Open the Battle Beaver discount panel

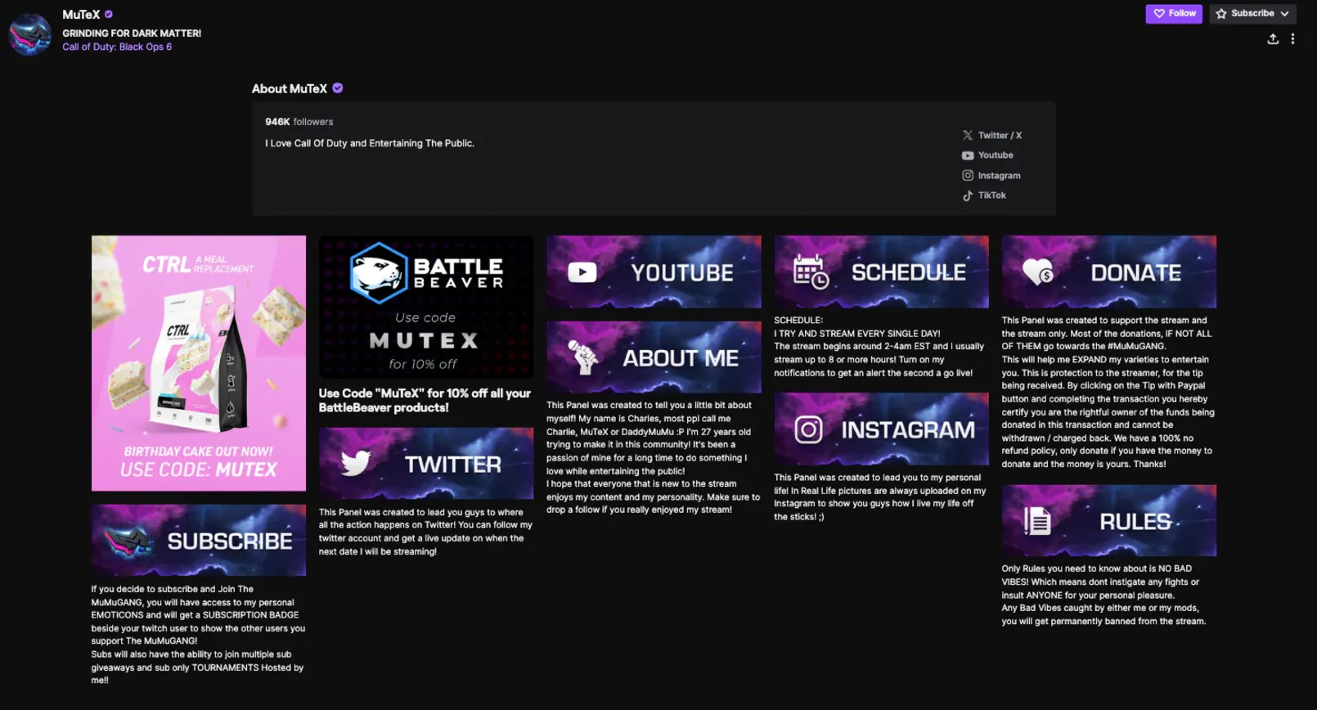(x=425, y=307)
